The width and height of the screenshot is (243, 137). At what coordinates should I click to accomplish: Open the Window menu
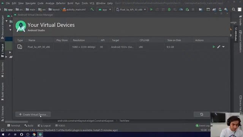pyautogui.click(x=101, y=3)
